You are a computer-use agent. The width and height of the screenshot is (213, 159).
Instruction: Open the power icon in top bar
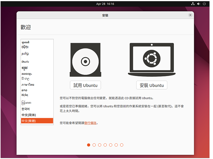tap(204, 4)
